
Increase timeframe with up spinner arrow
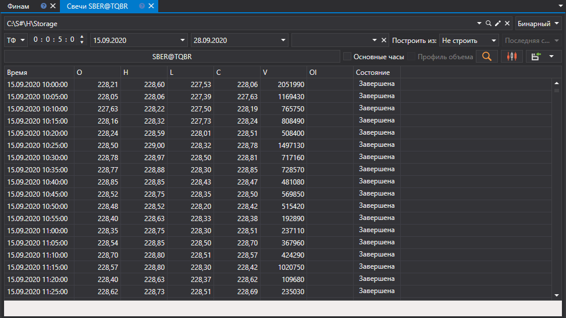pyautogui.click(x=82, y=37)
